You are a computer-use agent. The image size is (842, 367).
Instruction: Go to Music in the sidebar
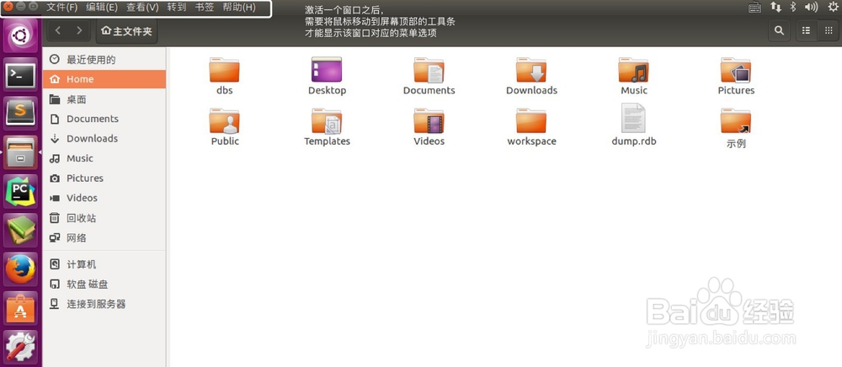(x=104, y=159)
